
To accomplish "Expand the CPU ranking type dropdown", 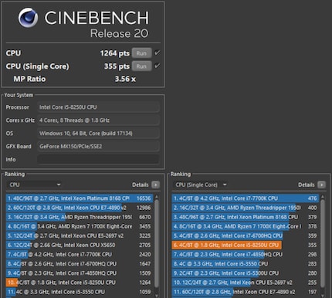I will pyautogui.click(x=34, y=185).
